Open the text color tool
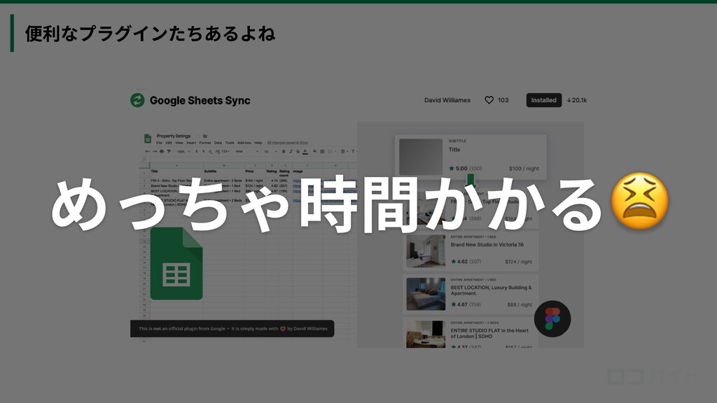The width and height of the screenshot is (717, 403). point(305,151)
